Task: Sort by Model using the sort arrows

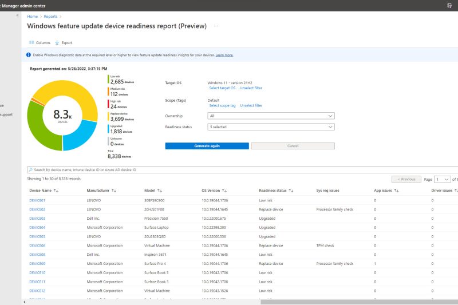Action: pyautogui.click(x=160, y=191)
